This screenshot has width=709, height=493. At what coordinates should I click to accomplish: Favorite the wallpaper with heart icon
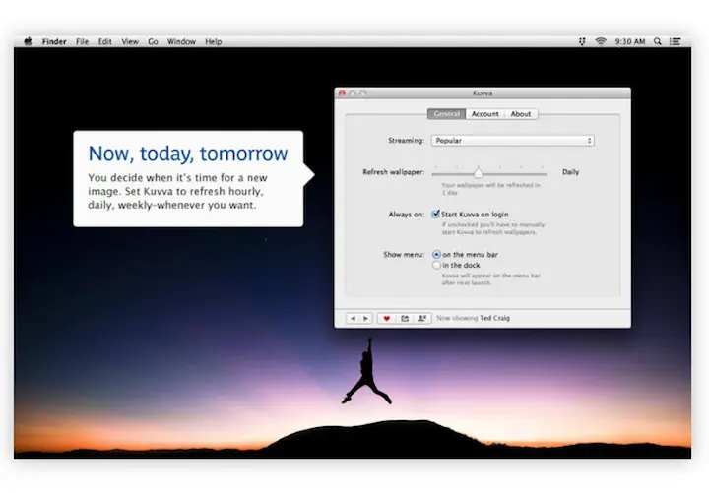[x=387, y=318]
